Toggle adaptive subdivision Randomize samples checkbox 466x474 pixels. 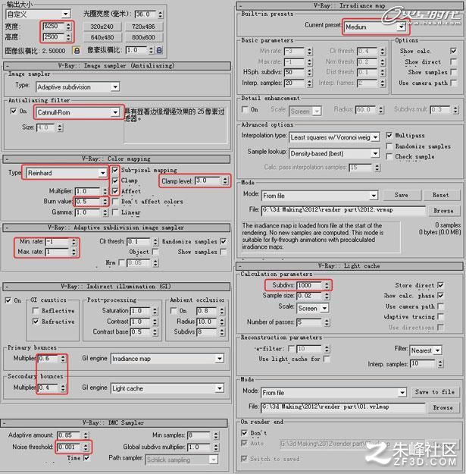[224, 241]
